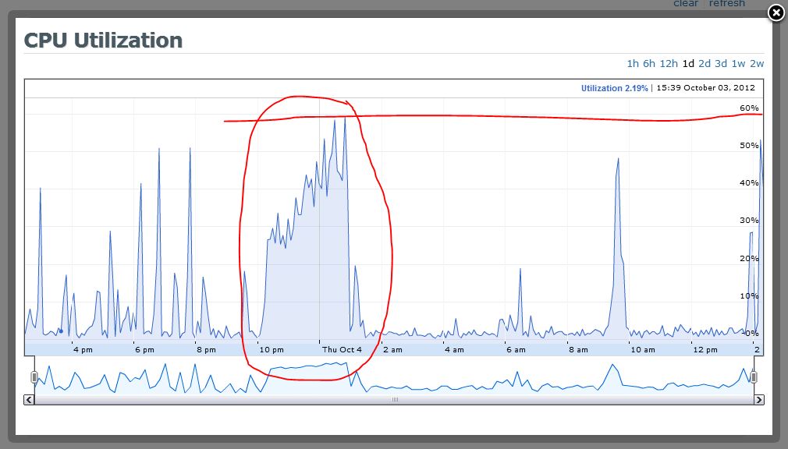Image resolution: width=788 pixels, height=449 pixels.
Task: Switch to the 6h time range
Action: coord(649,64)
